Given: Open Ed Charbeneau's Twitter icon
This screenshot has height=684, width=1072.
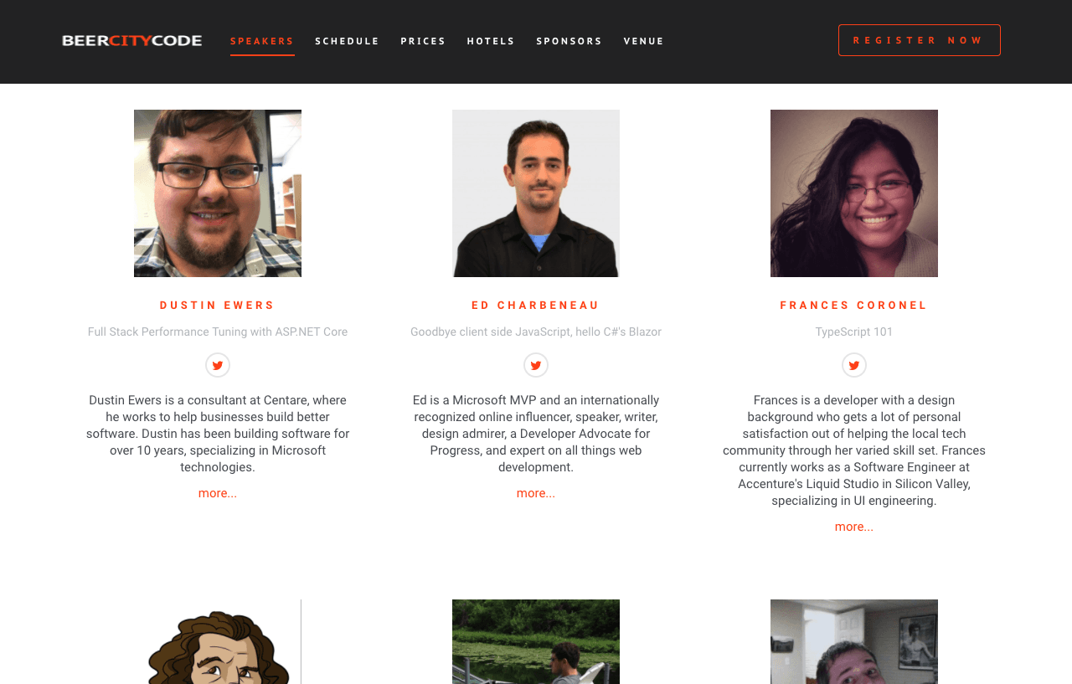Looking at the screenshot, I should [x=536, y=365].
